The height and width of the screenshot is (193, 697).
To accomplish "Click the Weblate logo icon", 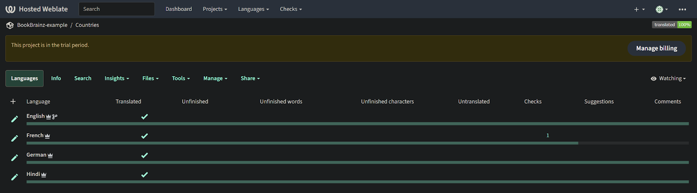I will point(10,9).
